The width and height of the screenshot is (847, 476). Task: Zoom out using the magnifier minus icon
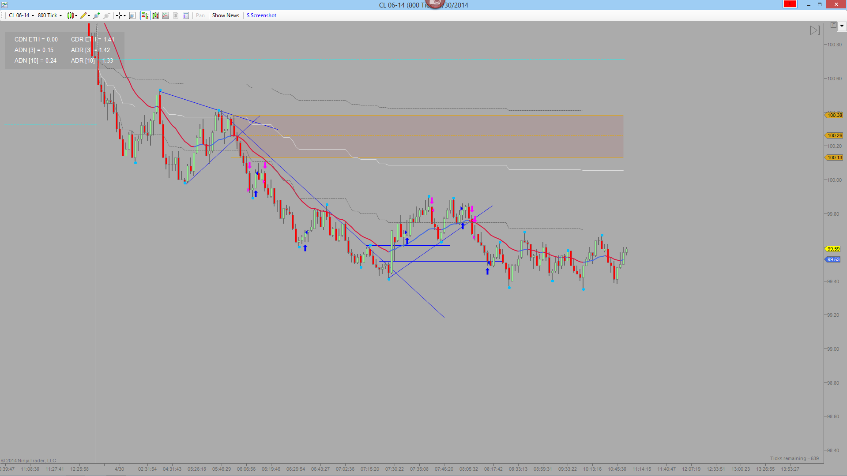click(x=107, y=15)
